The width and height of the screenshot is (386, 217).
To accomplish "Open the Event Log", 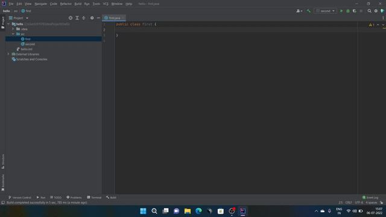I will 370,198.
